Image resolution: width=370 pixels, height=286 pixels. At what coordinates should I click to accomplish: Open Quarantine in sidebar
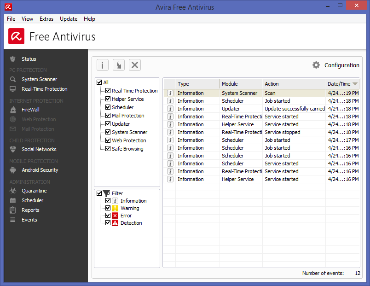click(x=34, y=191)
